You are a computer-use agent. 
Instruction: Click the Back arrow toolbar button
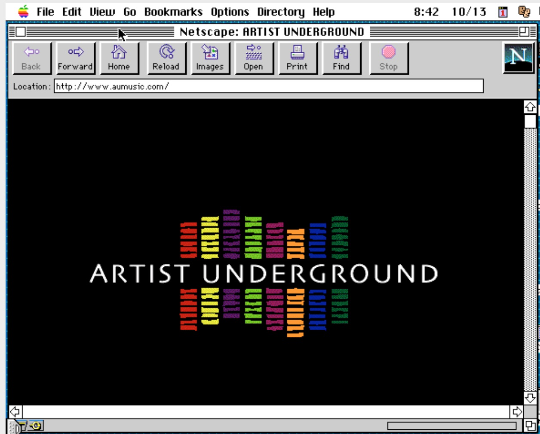pyautogui.click(x=32, y=58)
